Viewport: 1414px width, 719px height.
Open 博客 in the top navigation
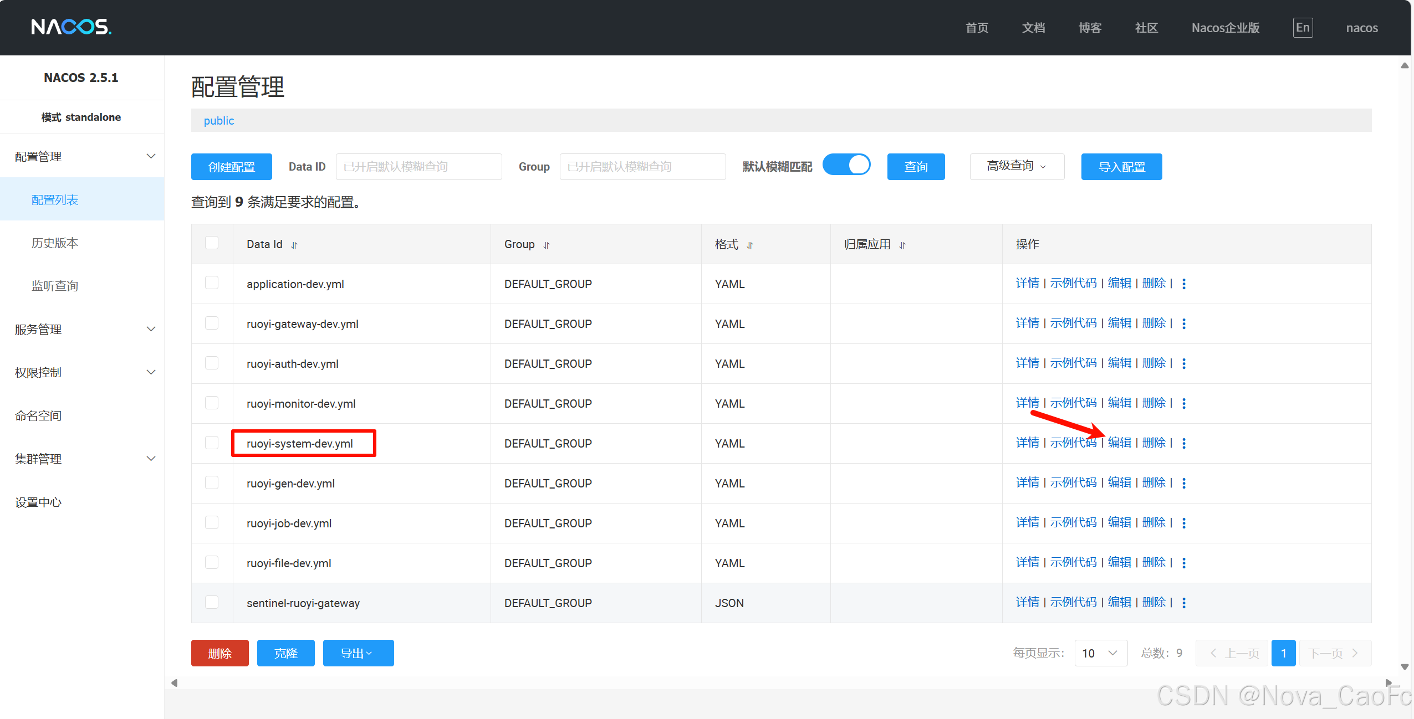[1090, 28]
